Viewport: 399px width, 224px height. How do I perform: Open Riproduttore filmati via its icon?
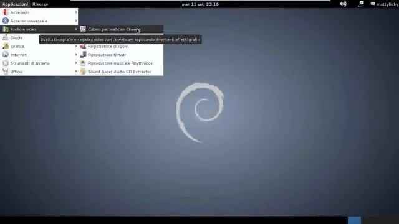pos(83,54)
